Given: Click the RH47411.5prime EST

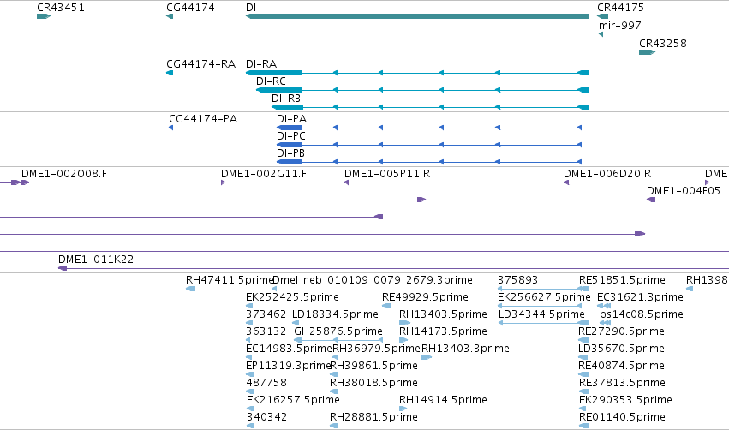Looking at the screenshot, I should click(191, 289).
